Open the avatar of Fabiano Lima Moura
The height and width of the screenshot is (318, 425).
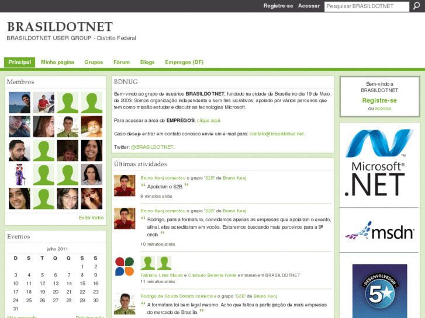[148, 263]
